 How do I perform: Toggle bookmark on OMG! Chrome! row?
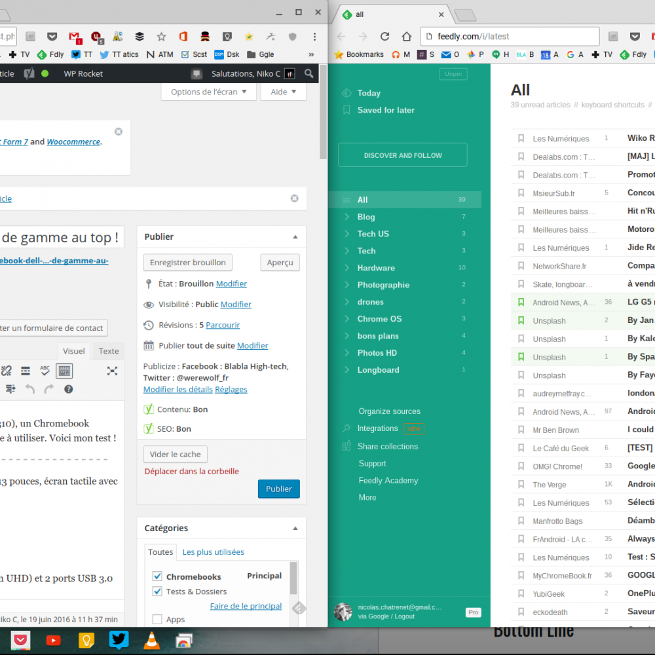tap(521, 466)
